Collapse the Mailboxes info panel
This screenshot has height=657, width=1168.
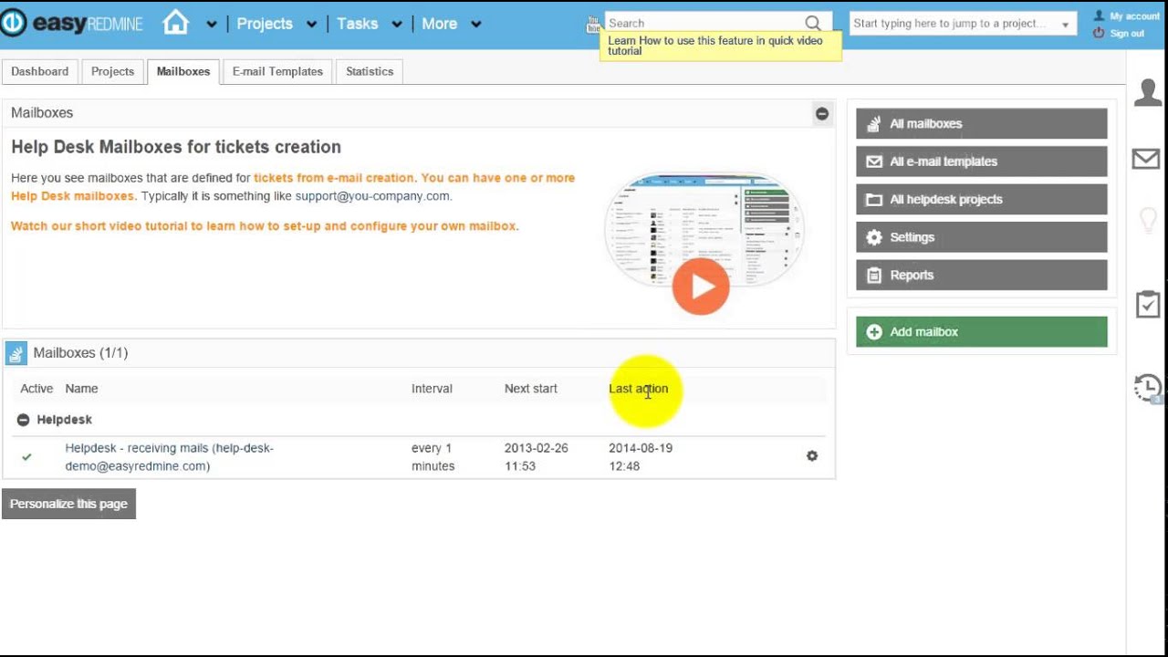click(x=822, y=114)
